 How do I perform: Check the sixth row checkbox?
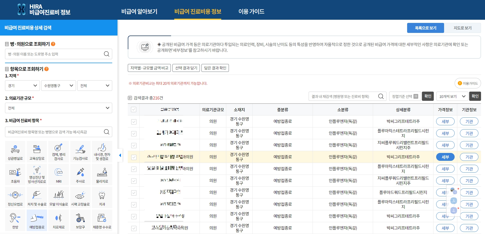[x=134, y=181]
